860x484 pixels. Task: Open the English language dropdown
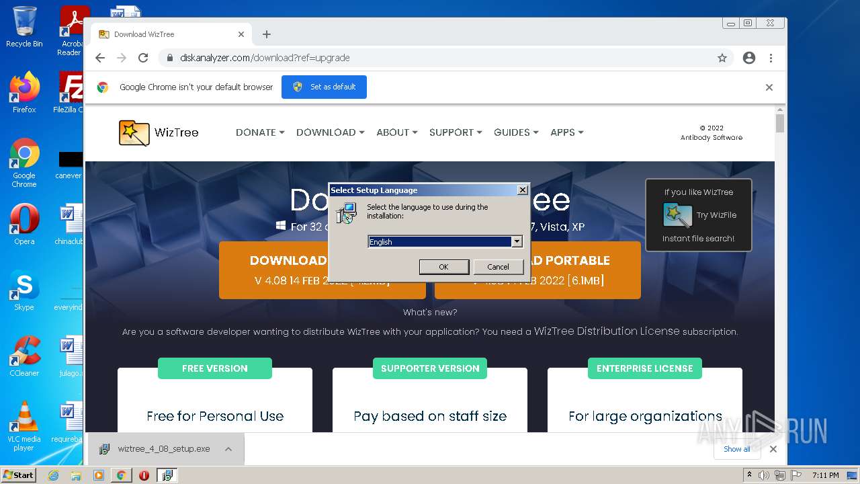pyautogui.click(x=517, y=241)
